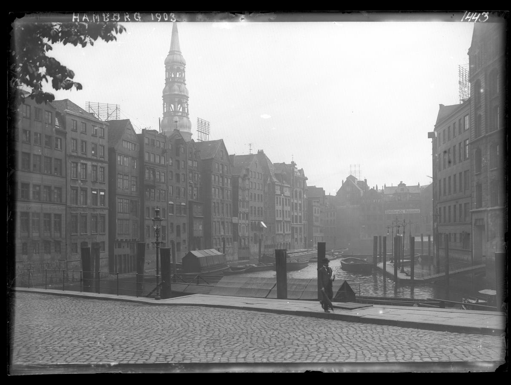
Task: Click the covered barge in the canal
Action: point(204,260)
